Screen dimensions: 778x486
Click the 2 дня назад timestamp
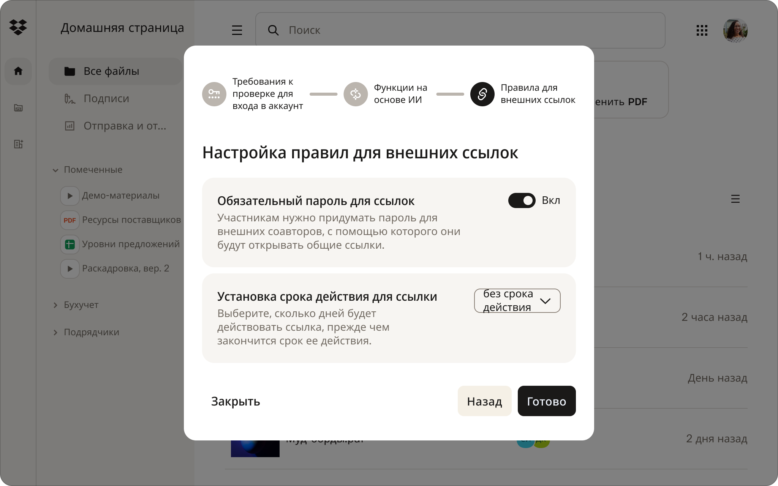click(716, 439)
